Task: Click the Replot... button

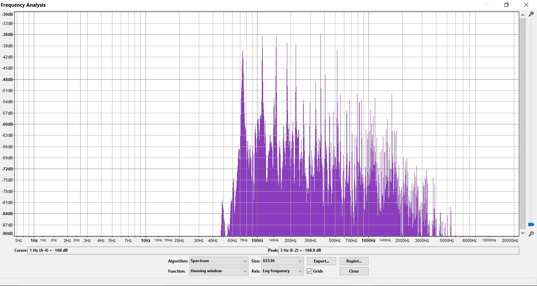Action: pos(354,261)
